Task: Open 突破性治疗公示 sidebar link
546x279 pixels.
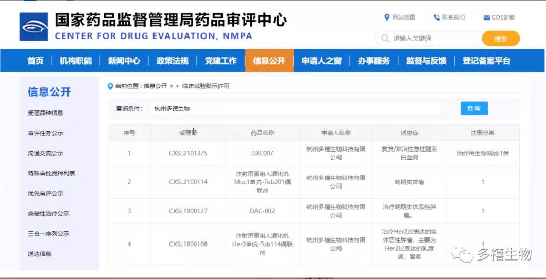Action: 48,214
